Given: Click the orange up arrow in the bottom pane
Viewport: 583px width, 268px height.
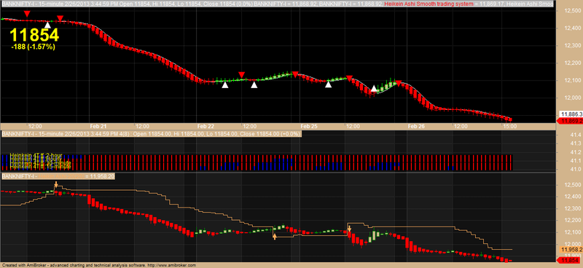Looking at the screenshot, I should pyautogui.click(x=275, y=236).
